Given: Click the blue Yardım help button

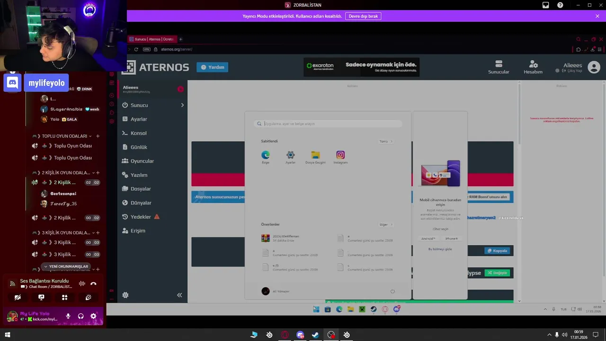Looking at the screenshot, I should (x=213, y=67).
